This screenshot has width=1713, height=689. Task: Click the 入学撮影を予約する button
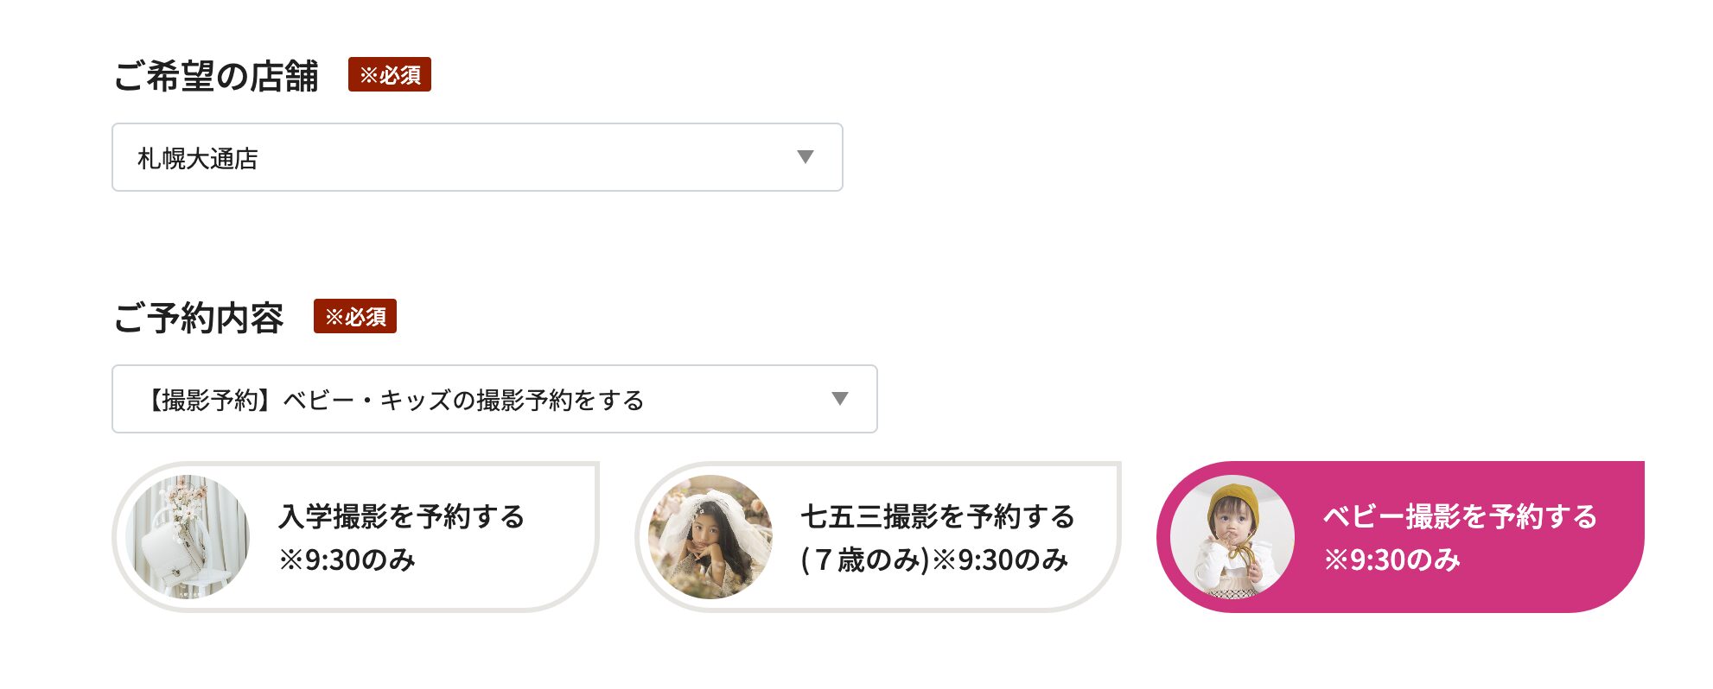401,516
